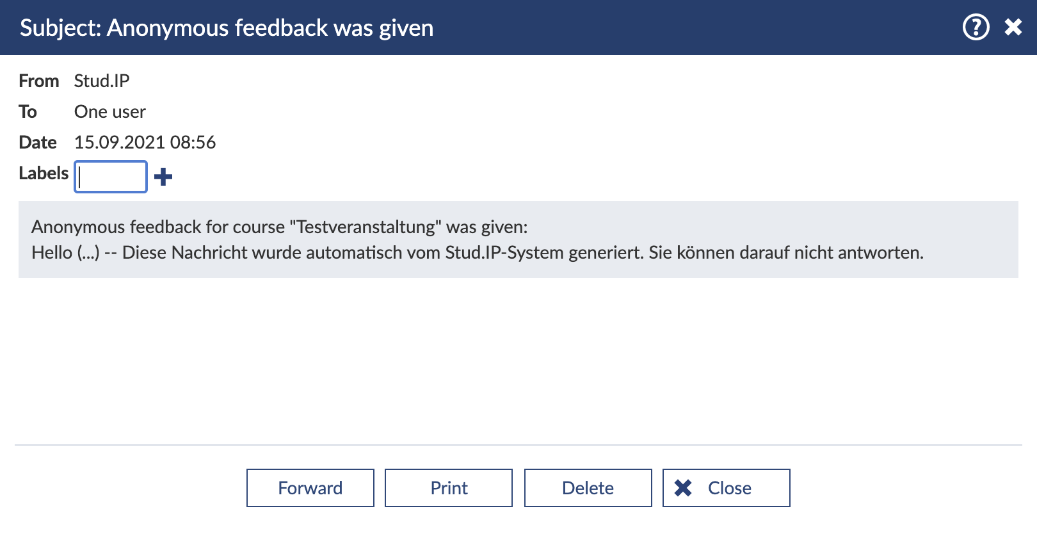Click the subject title in header

[227, 28]
